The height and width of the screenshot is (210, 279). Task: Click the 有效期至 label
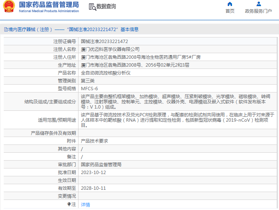(67, 188)
